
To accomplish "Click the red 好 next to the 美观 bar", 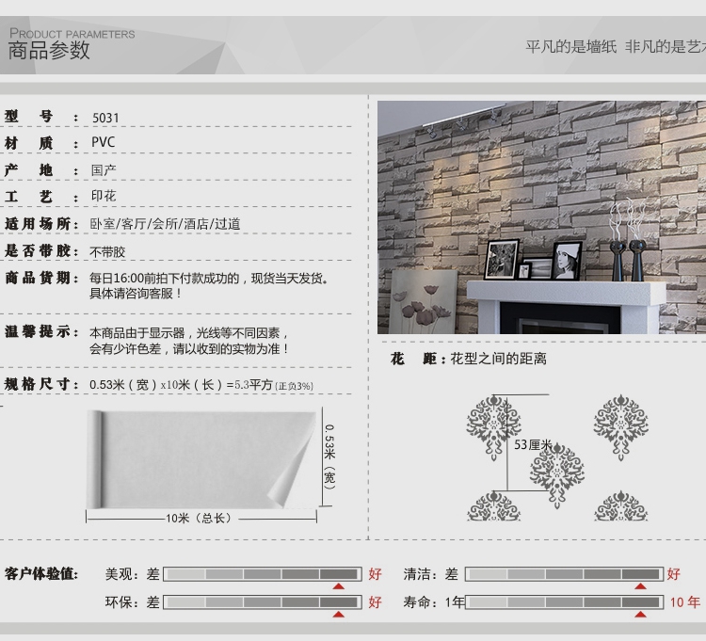I will pyautogui.click(x=375, y=574).
